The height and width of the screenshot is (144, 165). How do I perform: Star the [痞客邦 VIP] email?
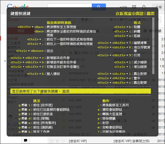pyautogui.click(x=57, y=141)
